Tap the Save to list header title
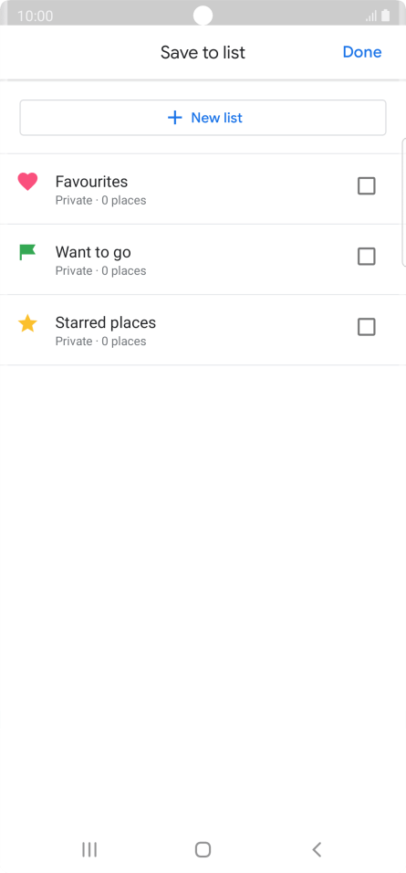 click(203, 52)
